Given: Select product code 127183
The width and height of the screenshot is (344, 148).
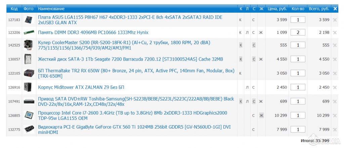Looking at the screenshot, I should pyautogui.click(x=14, y=20).
